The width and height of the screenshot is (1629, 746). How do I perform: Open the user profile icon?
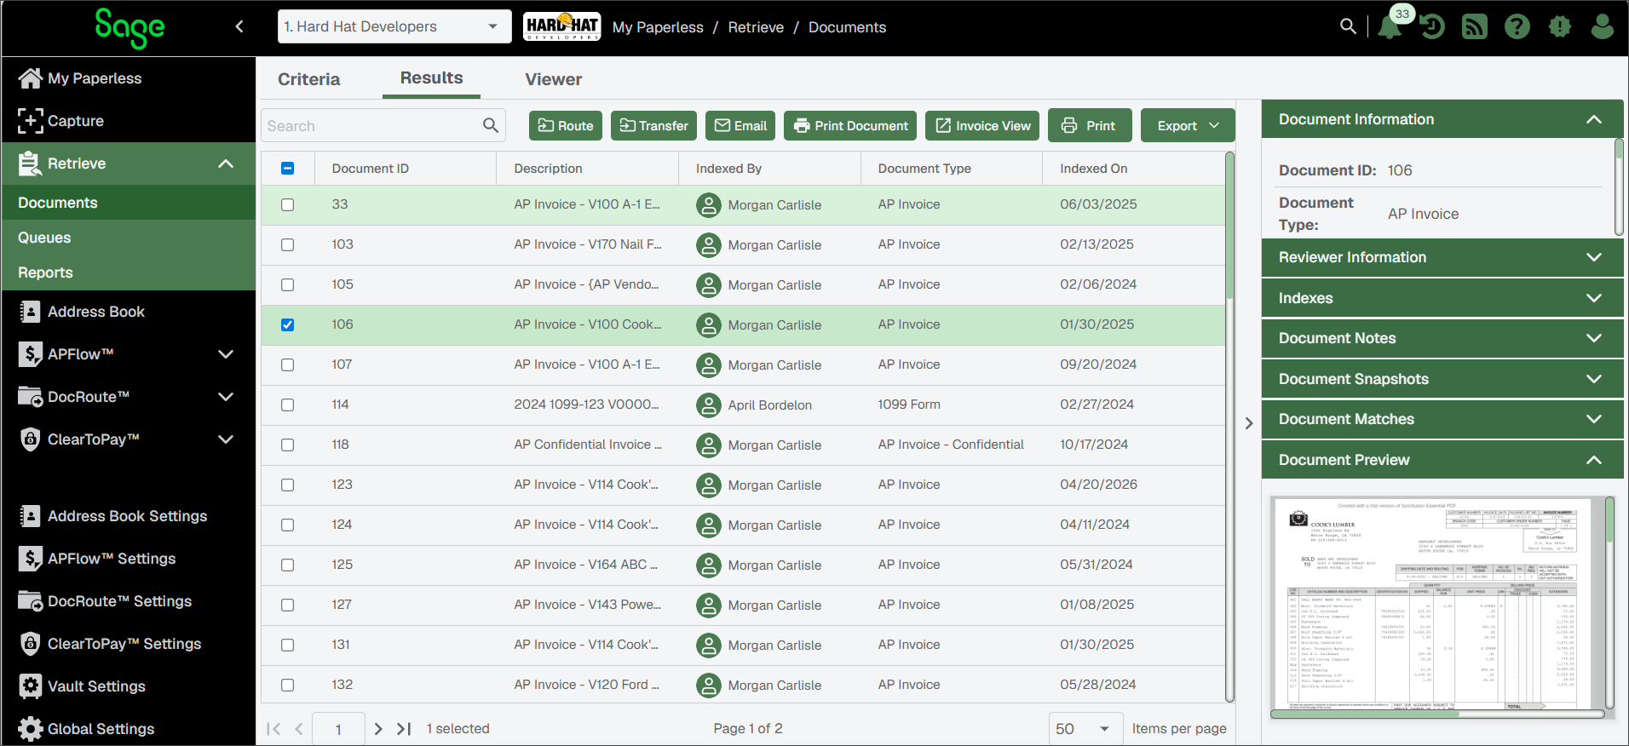click(1603, 27)
